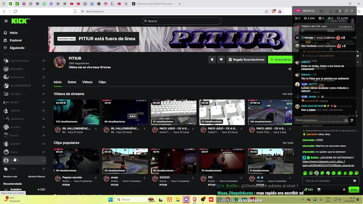Open ZAZABEREBERE channel in sidebar
The width and height of the screenshot is (363, 204).
click(x=24, y=86)
